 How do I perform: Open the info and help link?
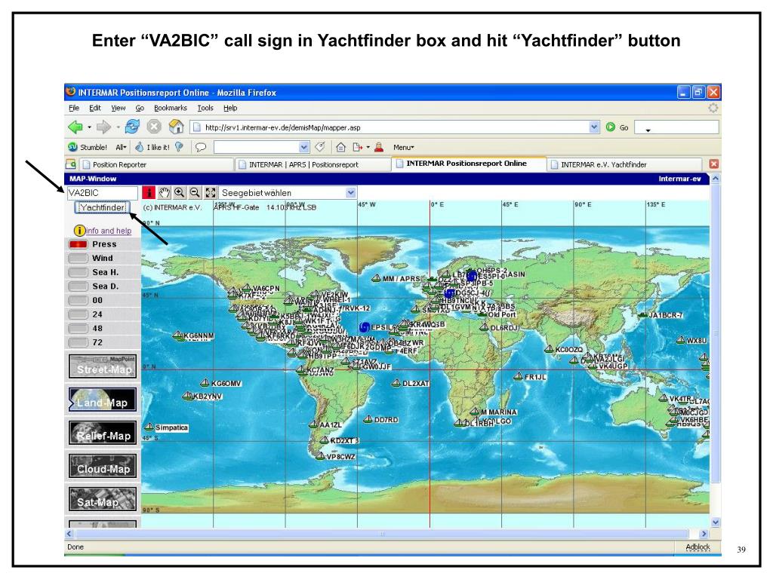point(108,231)
